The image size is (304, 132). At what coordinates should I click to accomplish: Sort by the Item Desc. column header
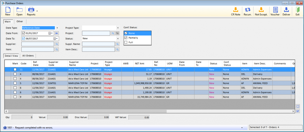coord(262,63)
